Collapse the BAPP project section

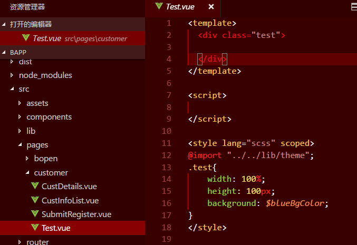pyautogui.click(x=4, y=52)
